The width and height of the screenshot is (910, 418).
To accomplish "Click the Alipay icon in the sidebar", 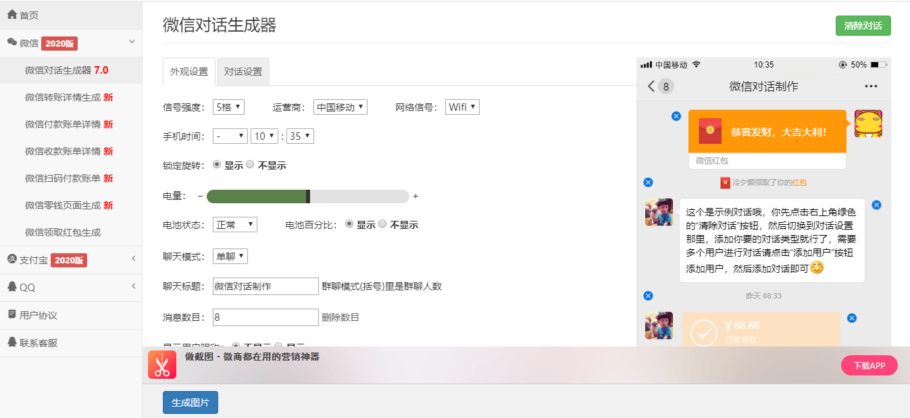I will click(x=11, y=259).
